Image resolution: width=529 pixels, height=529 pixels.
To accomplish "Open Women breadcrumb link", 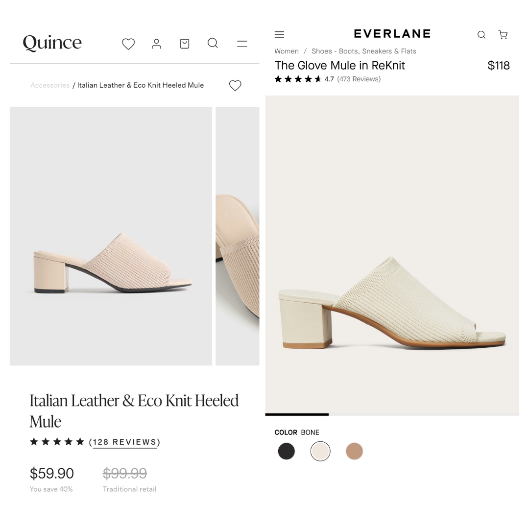I will coord(287,51).
